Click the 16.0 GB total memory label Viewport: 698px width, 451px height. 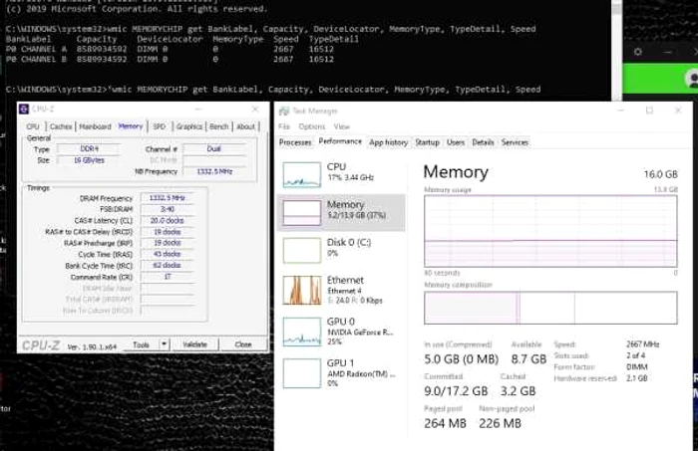[x=660, y=174]
